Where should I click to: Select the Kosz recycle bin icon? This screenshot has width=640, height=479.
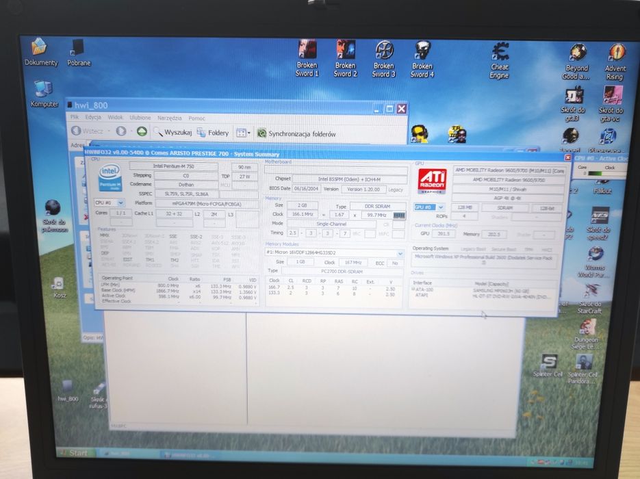(x=59, y=287)
